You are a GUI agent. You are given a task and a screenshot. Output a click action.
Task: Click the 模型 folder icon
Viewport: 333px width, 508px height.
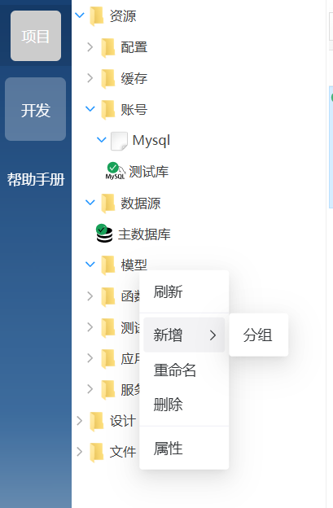click(107, 265)
